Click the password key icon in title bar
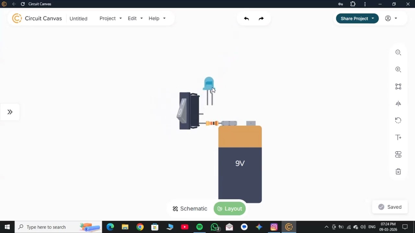The width and height of the screenshot is (415, 233). [340, 4]
